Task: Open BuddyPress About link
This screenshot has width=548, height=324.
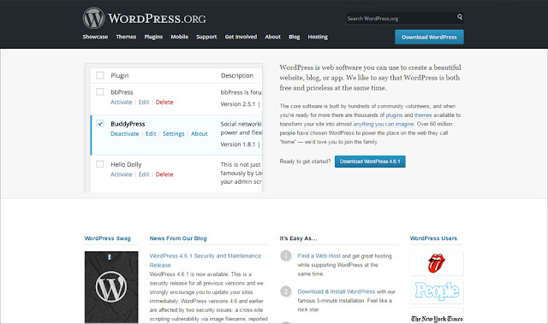Action: pyautogui.click(x=200, y=134)
